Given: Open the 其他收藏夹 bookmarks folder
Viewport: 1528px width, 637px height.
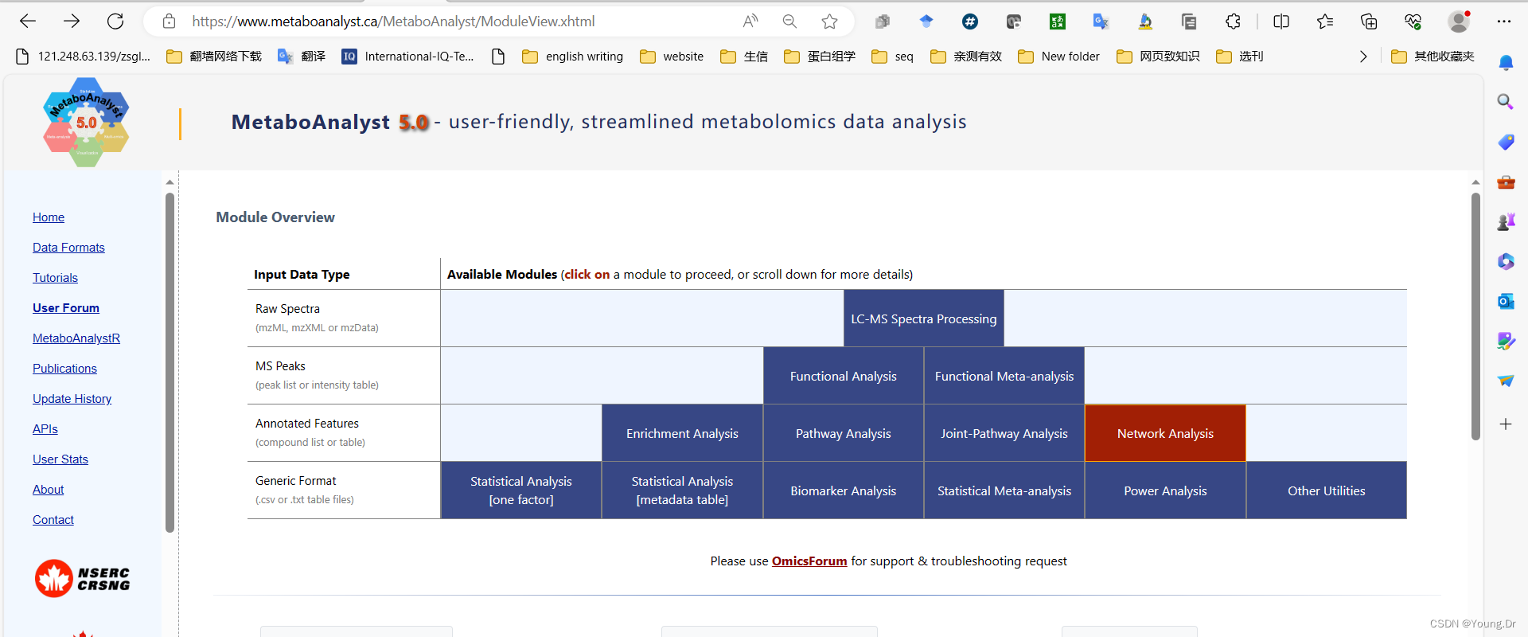Looking at the screenshot, I should pyautogui.click(x=1432, y=57).
